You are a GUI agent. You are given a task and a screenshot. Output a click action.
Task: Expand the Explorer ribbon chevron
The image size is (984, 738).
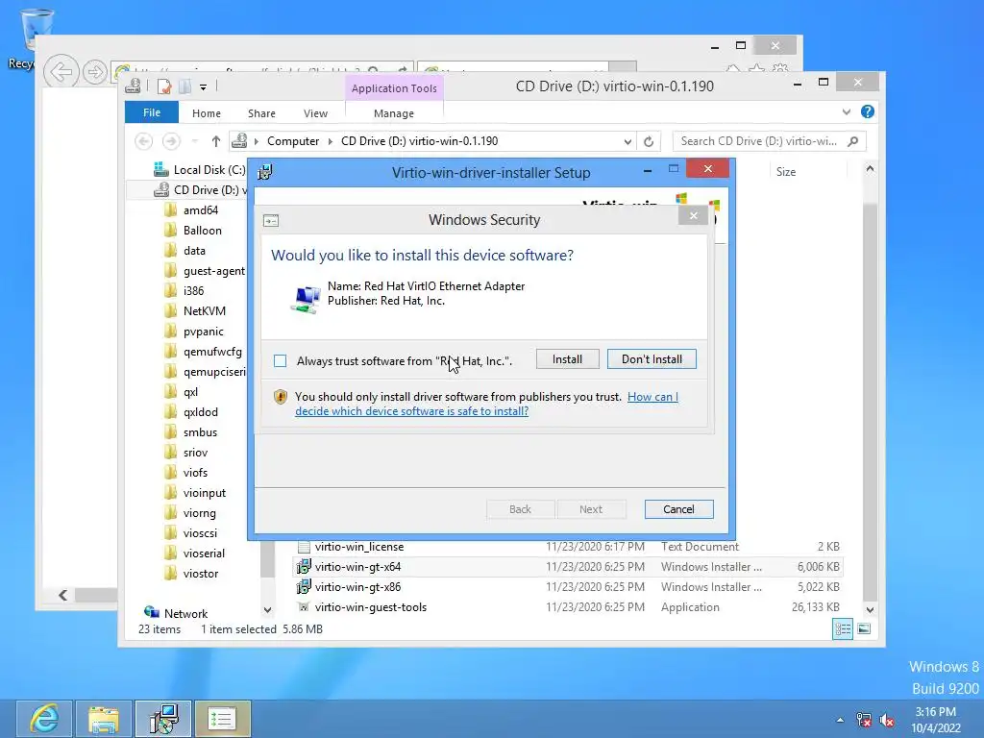click(x=847, y=111)
